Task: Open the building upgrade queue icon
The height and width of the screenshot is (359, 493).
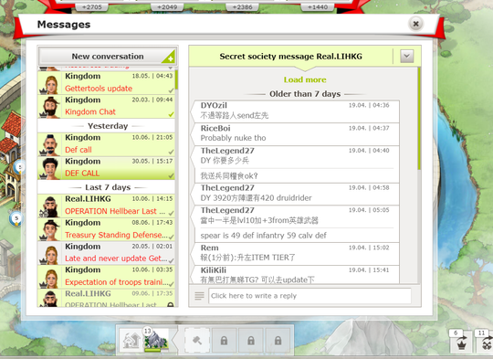Action: tap(131, 341)
